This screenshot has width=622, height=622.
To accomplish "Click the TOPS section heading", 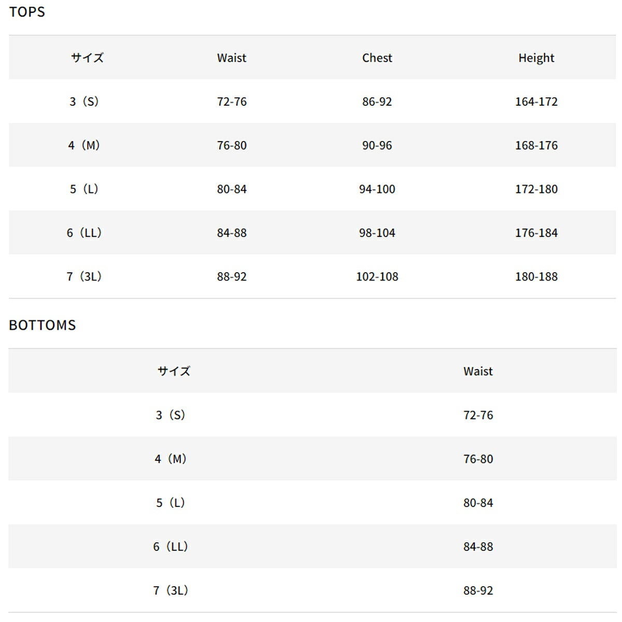I will pos(27,12).
